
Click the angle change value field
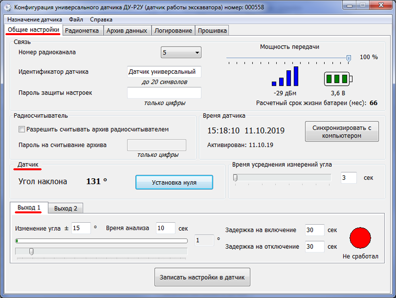tap(81, 228)
